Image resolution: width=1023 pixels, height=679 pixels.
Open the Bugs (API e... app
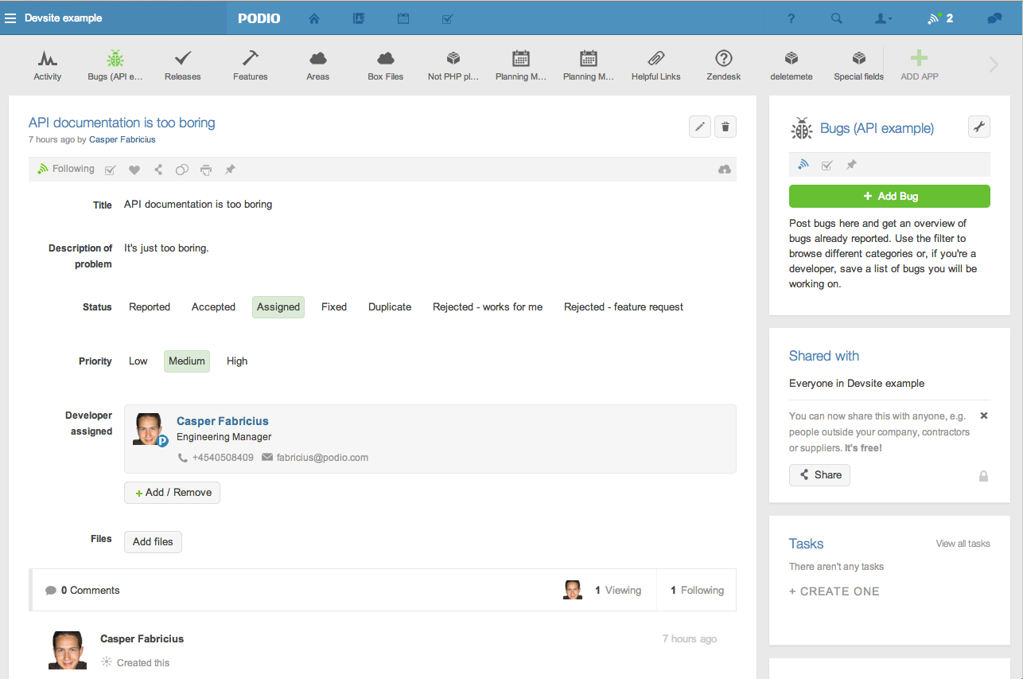pyautogui.click(x=115, y=65)
